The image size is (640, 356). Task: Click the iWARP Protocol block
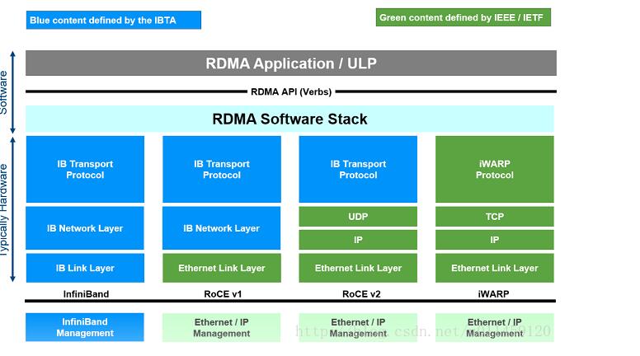coord(495,169)
